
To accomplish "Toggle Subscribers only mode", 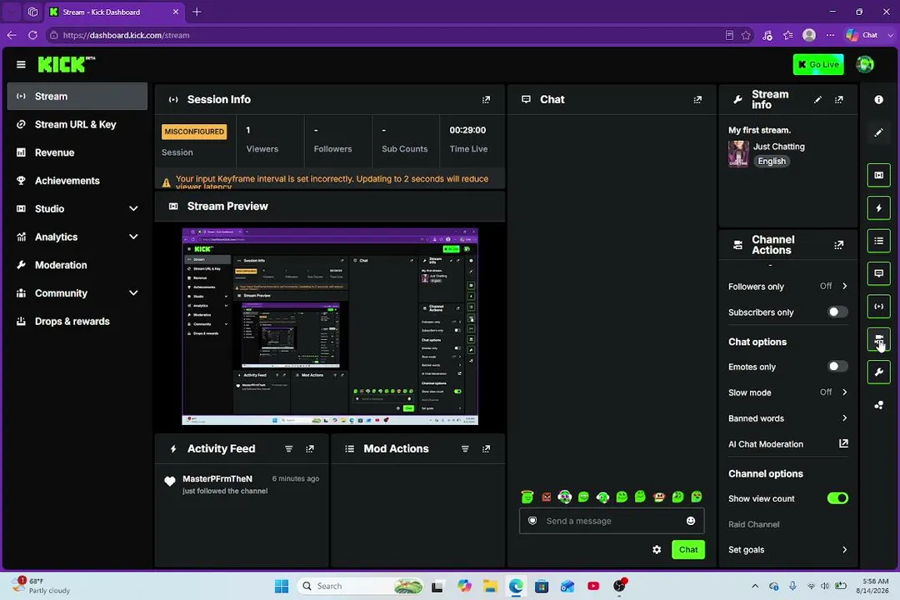I will click(x=837, y=312).
